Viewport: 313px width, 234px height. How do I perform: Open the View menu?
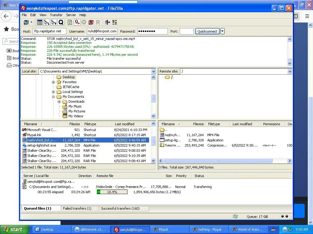click(x=43, y=15)
